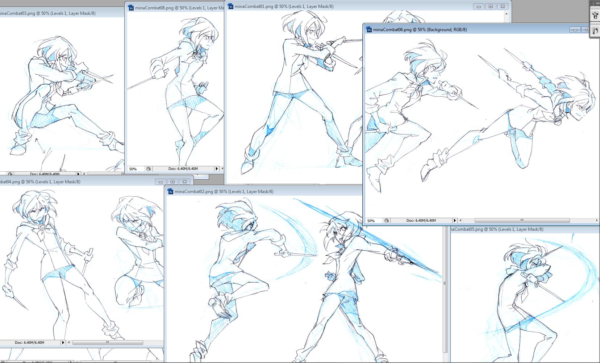Image resolution: width=600 pixels, height=363 pixels.
Task: Click Photoshop file icon in minaCombat06 title
Action: [x=369, y=30]
